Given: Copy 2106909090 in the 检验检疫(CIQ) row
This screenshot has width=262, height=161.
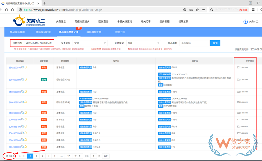Looking at the screenshot, I should coord(22,102).
